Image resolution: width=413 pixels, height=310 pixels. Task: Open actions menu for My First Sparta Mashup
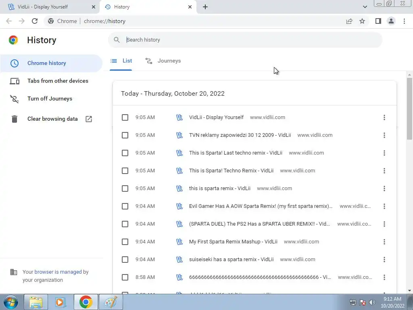(384, 242)
